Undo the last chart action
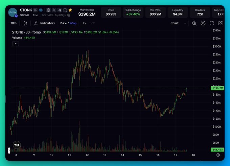The image size is (230, 166). tap(84, 23)
